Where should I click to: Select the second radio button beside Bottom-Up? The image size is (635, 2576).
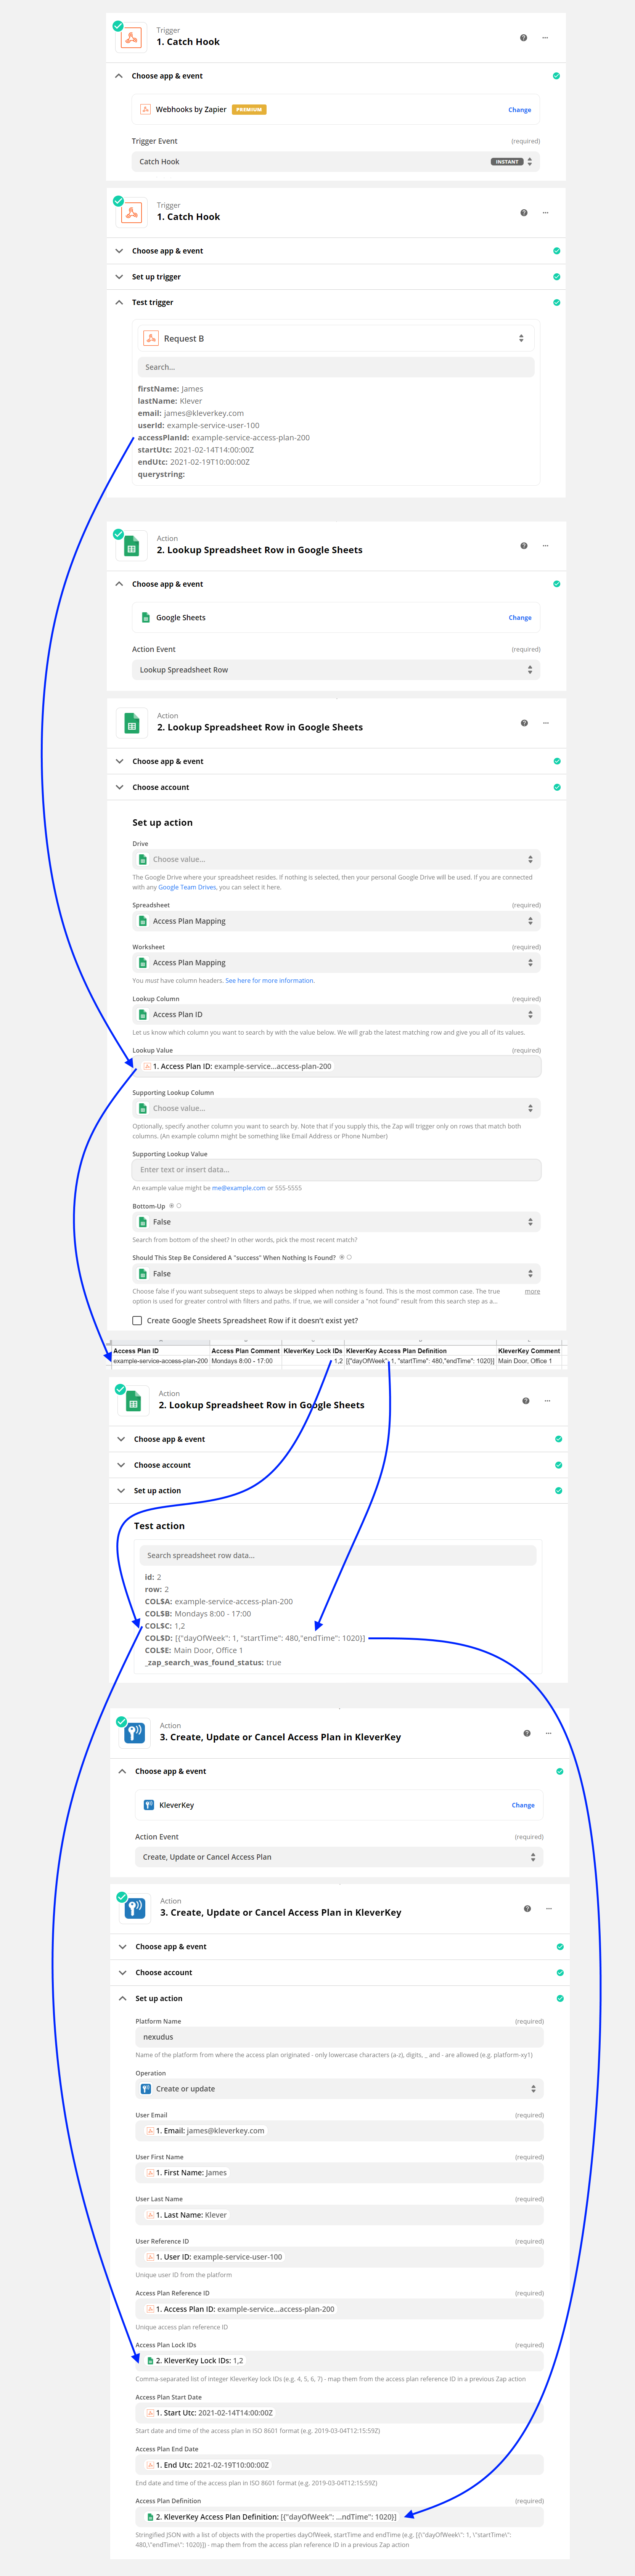pos(179,1206)
